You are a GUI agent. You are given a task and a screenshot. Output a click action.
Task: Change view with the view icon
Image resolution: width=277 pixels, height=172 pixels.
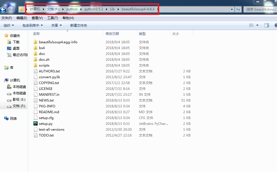251,25
